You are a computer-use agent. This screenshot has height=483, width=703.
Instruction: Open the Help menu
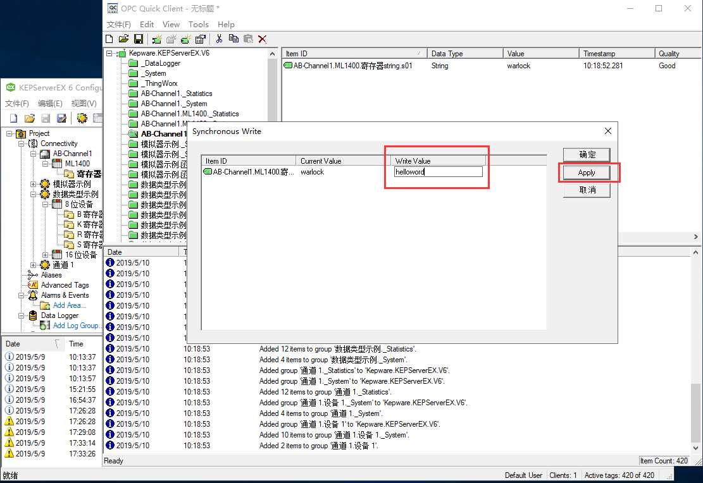[226, 24]
